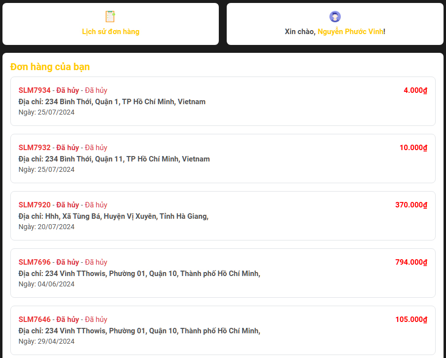Click the user avatar icon
Screen dimensions: 446x358
(x=335, y=17)
